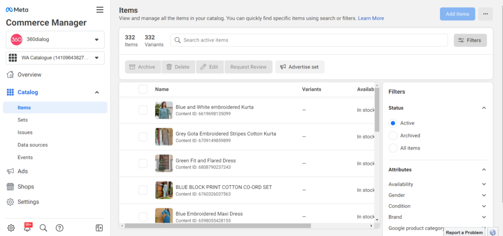Open notifications bell with 99+ badge
The width and height of the screenshot is (503, 236).
click(x=28, y=227)
